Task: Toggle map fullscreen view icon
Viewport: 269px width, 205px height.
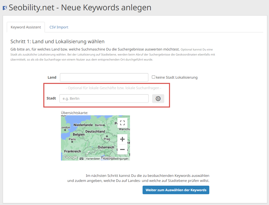Action: tap(122, 123)
